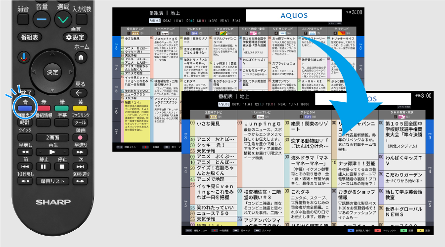Screen dimensions: 445x247
Task: Open クッキー君！ program in enlarged guide
Action: pyautogui.click(x=214, y=145)
